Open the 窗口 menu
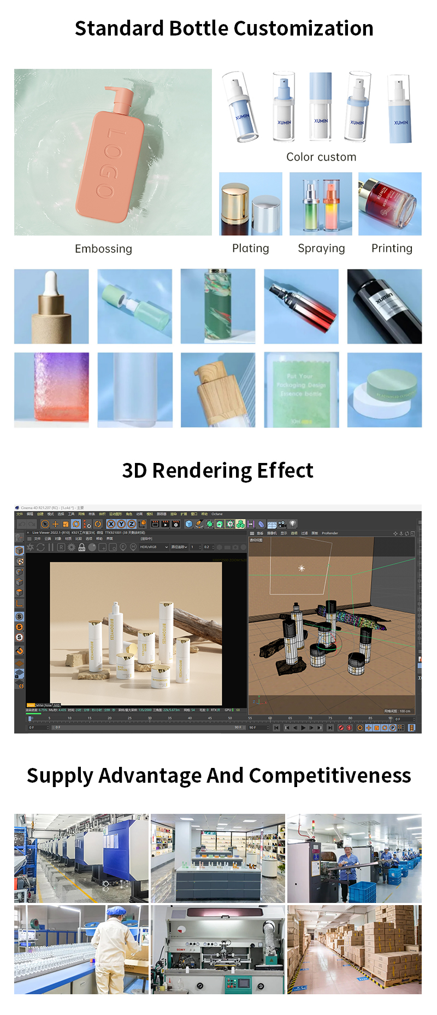Screen dimensions: 437x1015 [194, 514]
